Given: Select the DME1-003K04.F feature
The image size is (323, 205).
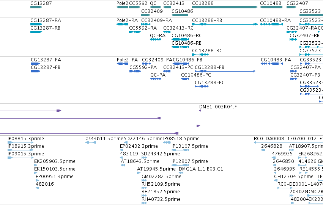Looking at the screenshot, I should [x=200, y=111].
